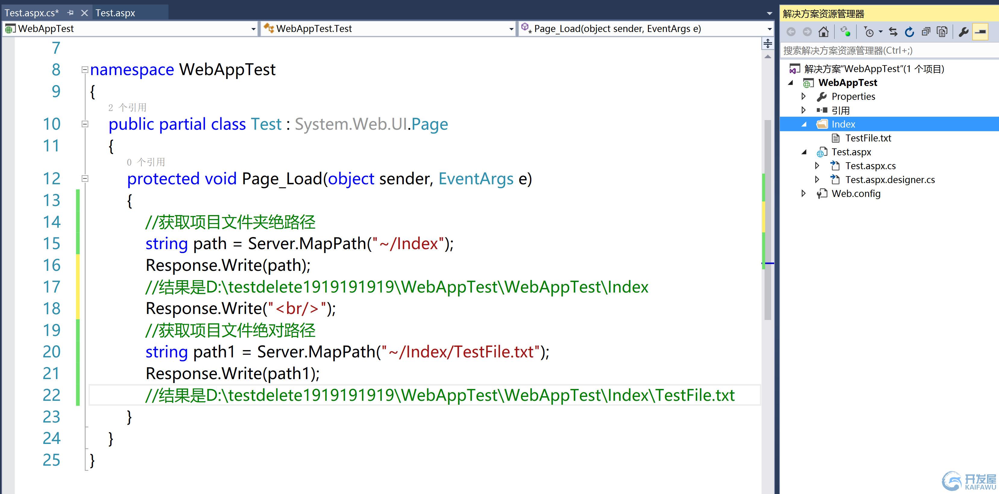
Task: Expand the Web.config tree node
Action: (x=803, y=193)
